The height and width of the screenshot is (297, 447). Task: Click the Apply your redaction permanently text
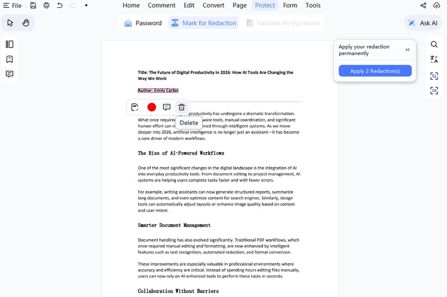click(x=364, y=50)
